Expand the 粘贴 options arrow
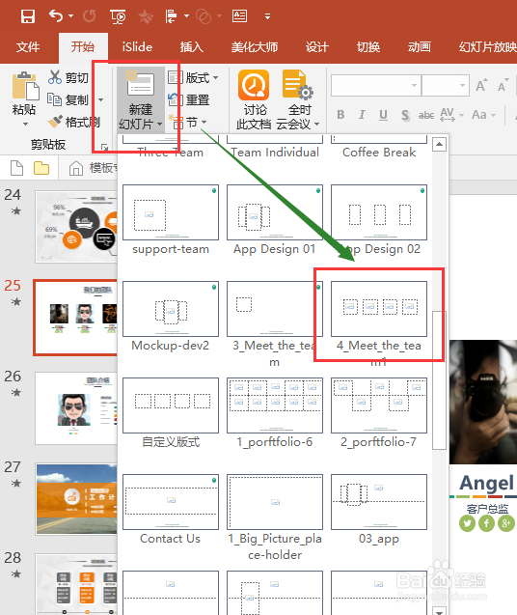Image resolution: width=517 pixels, height=615 pixels. tap(25, 124)
